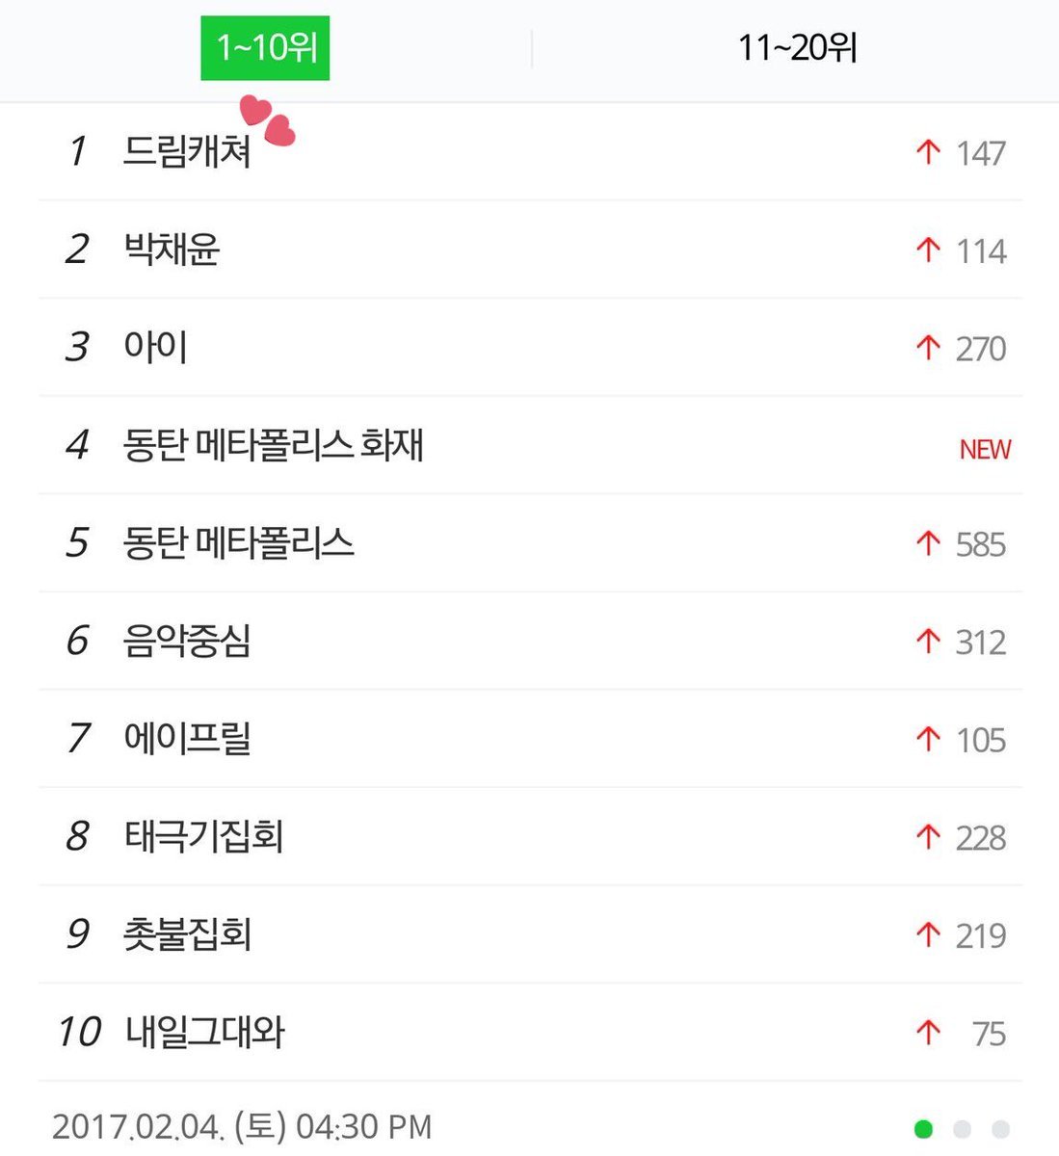1059x1156 pixels.
Task: Tap the fifth-ranked 동탄 메타폴리스 keyword
Action: coord(238,543)
